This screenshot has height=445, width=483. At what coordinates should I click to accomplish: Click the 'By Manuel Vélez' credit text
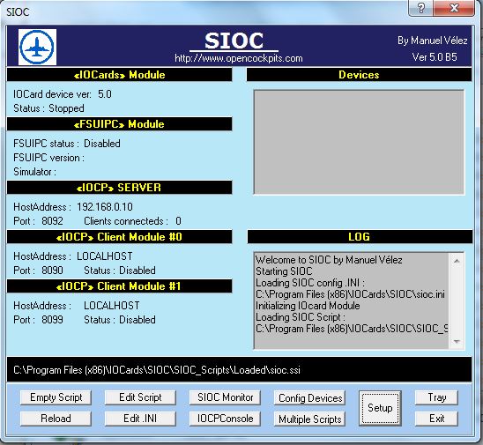coord(433,41)
